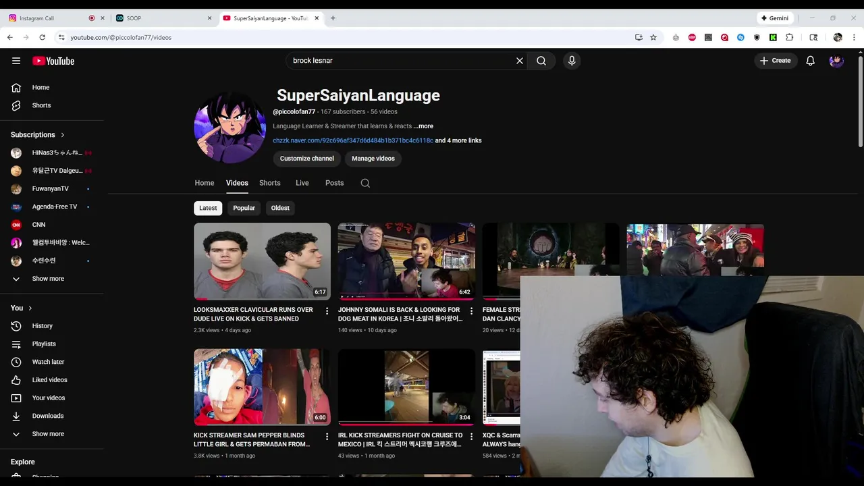Open options menu for Sam Pepper video
The width and height of the screenshot is (864, 486).
coord(327,437)
